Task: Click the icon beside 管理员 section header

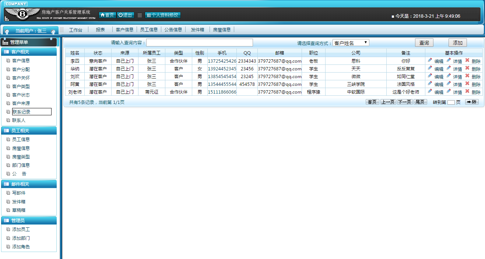Action: [6, 221]
